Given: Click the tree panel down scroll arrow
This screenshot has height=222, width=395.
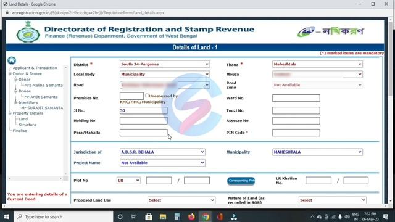Looking at the screenshot, I should pos(65,173).
